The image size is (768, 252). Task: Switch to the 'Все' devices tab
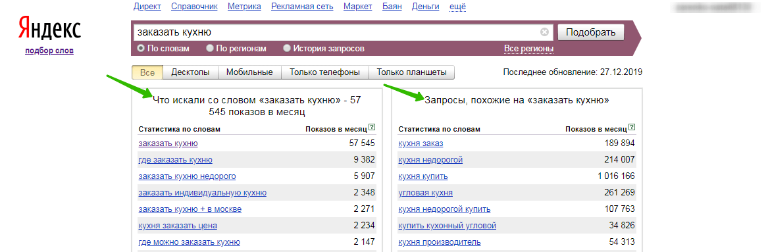[147, 72]
